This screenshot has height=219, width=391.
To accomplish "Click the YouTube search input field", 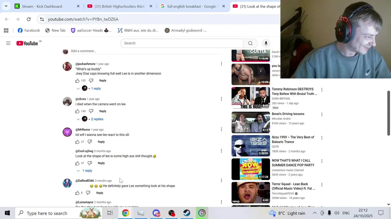I will pyautogui.click(x=182, y=43).
